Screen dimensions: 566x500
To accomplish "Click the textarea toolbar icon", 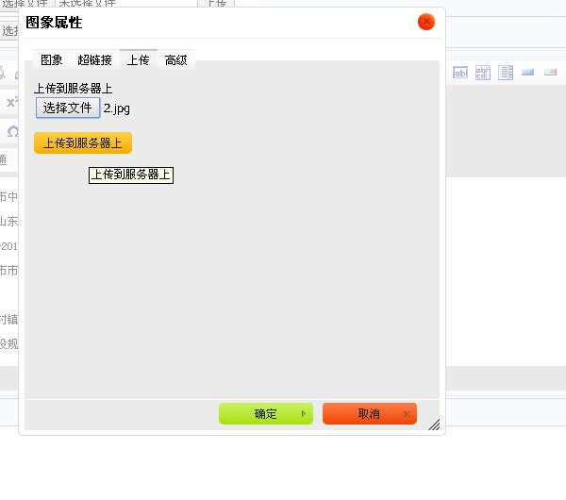I will [x=483, y=73].
